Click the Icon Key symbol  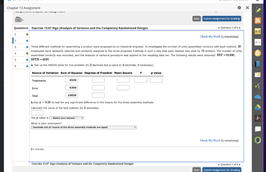tap(32, 149)
